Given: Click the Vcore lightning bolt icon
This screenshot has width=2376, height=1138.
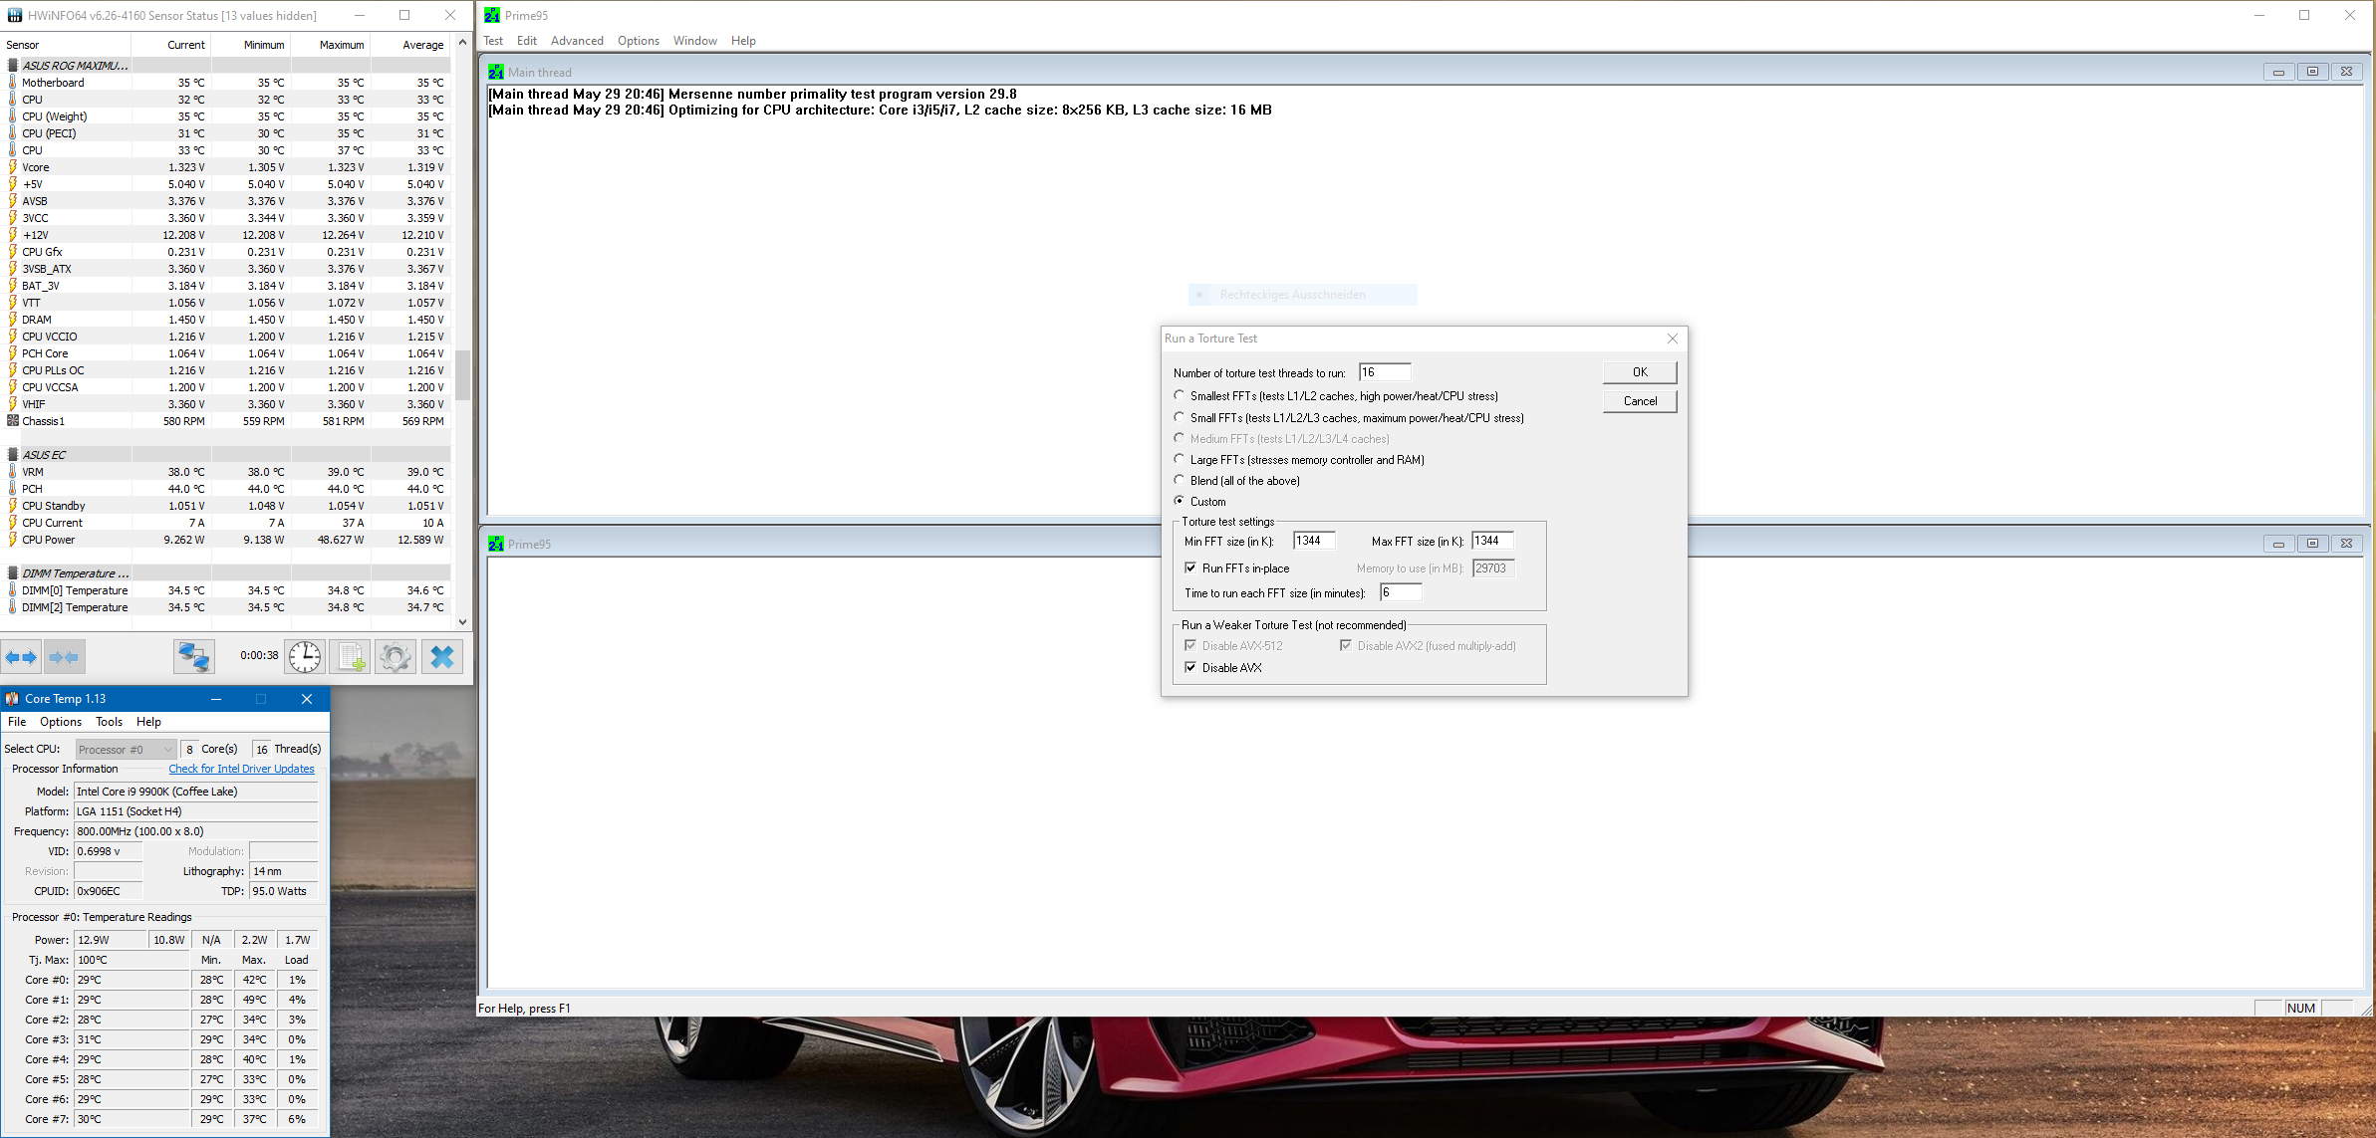Looking at the screenshot, I should pos(13,167).
